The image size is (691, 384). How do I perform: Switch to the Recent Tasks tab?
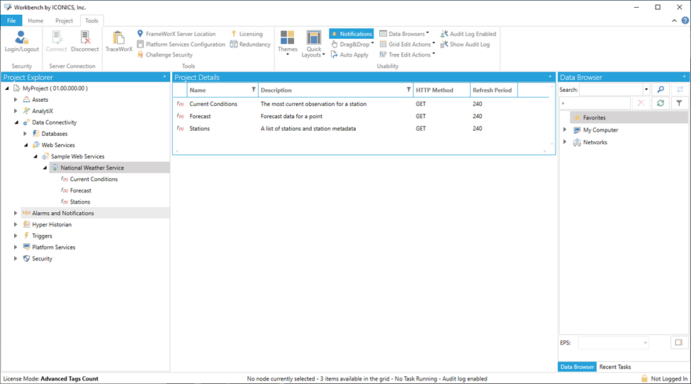pyautogui.click(x=616, y=367)
